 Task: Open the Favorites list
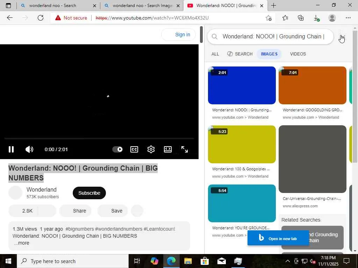[285, 18]
